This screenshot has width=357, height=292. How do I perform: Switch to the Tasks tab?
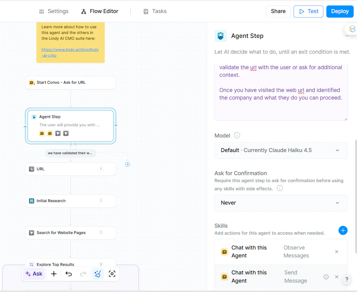pos(155,11)
